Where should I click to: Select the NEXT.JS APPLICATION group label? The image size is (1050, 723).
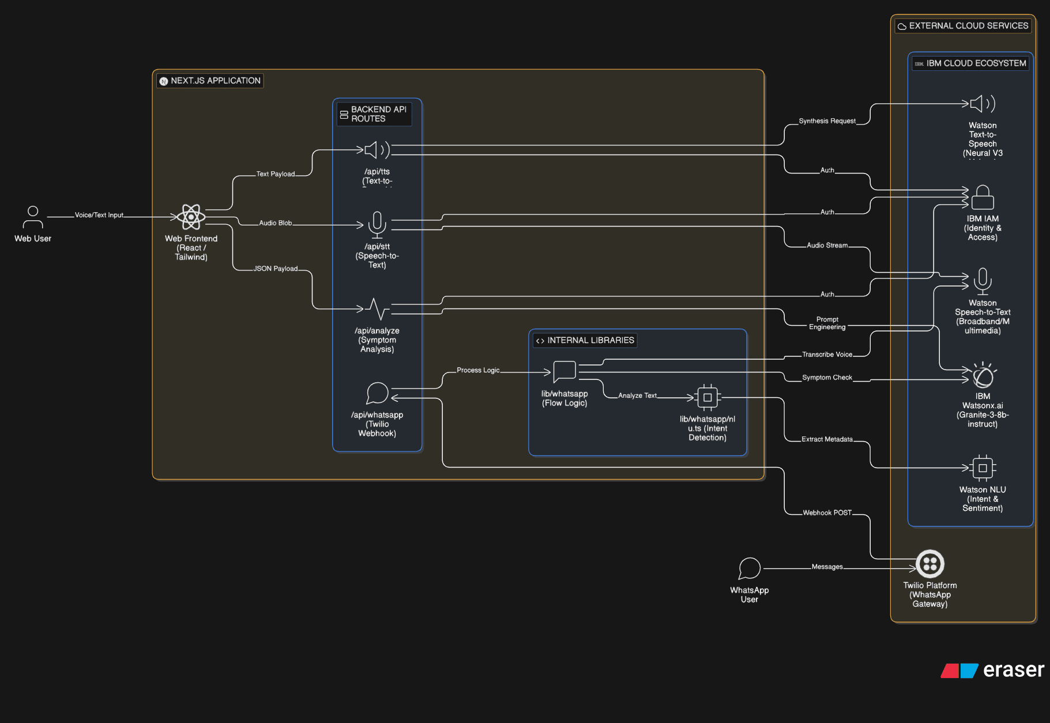click(210, 81)
